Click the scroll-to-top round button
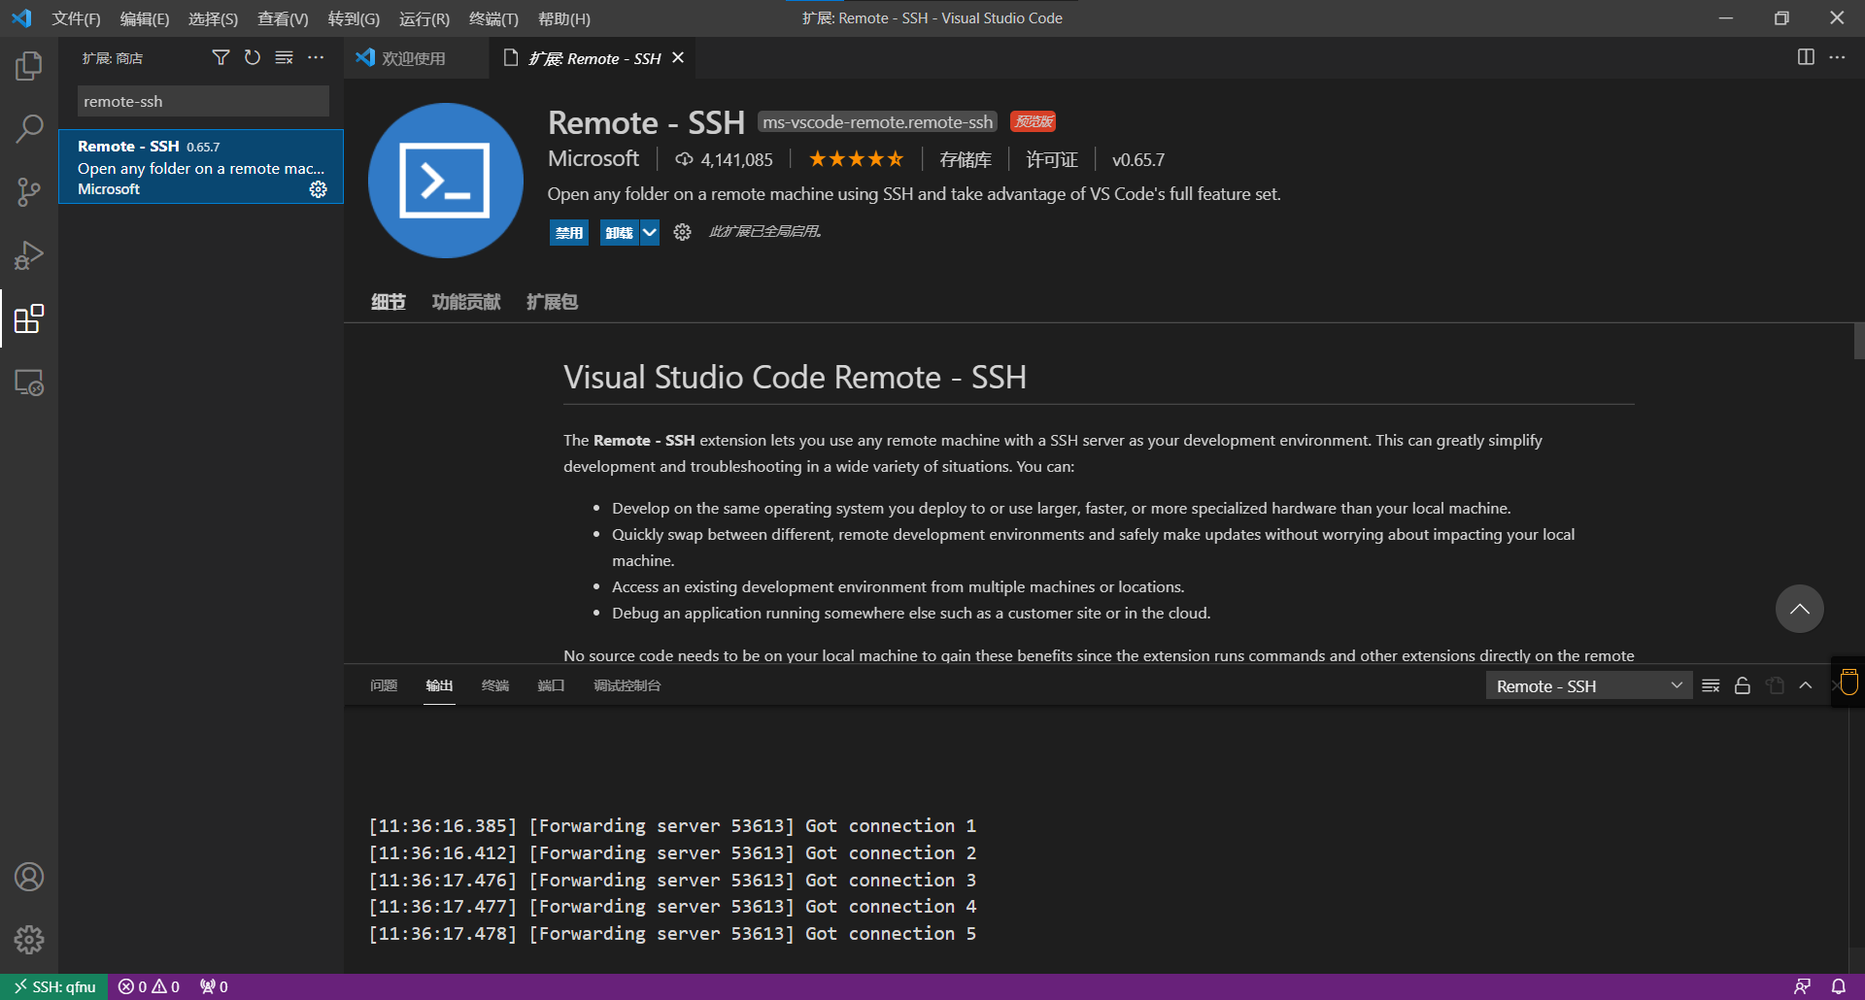The image size is (1865, 1000). (1799, 609)
